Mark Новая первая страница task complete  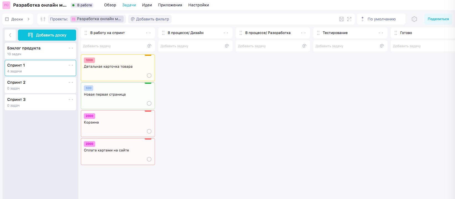pos(149,103)
